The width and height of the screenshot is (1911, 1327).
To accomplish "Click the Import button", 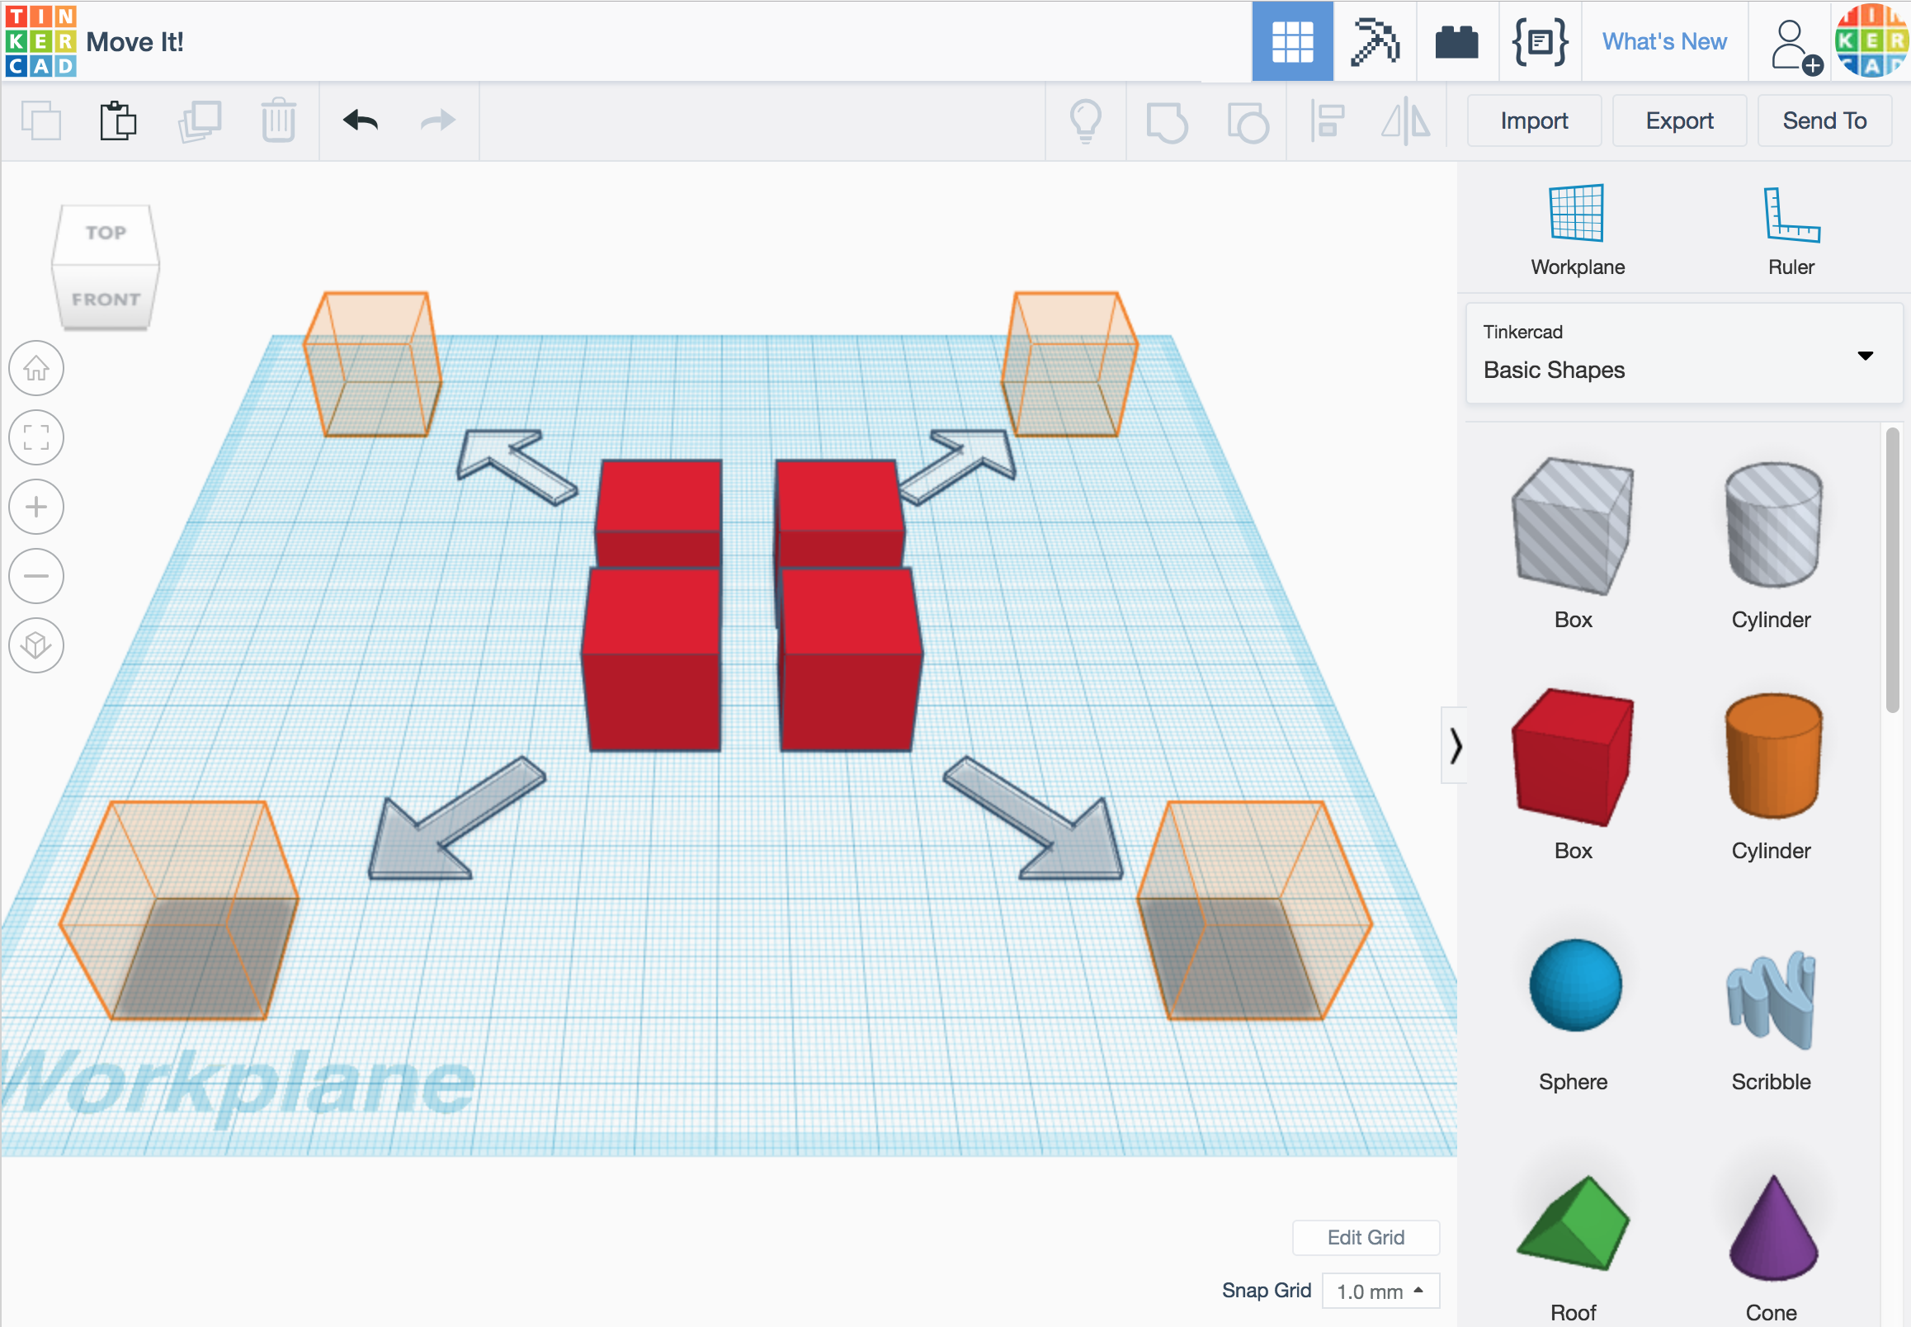I will (x=1534, y=120).
